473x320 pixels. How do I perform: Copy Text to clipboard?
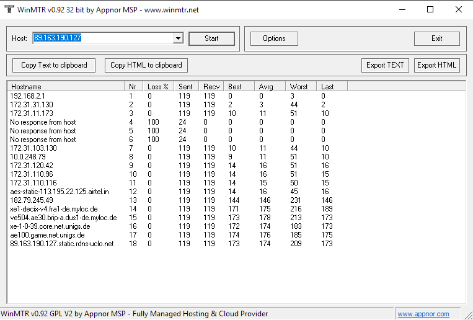54,65
